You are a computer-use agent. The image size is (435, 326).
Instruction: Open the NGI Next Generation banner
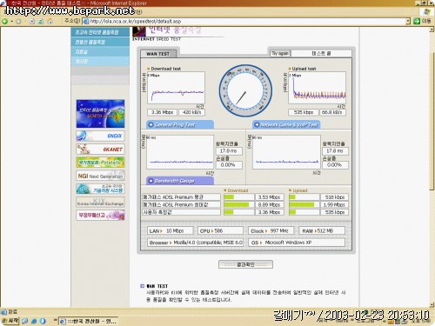coord(100,176)
